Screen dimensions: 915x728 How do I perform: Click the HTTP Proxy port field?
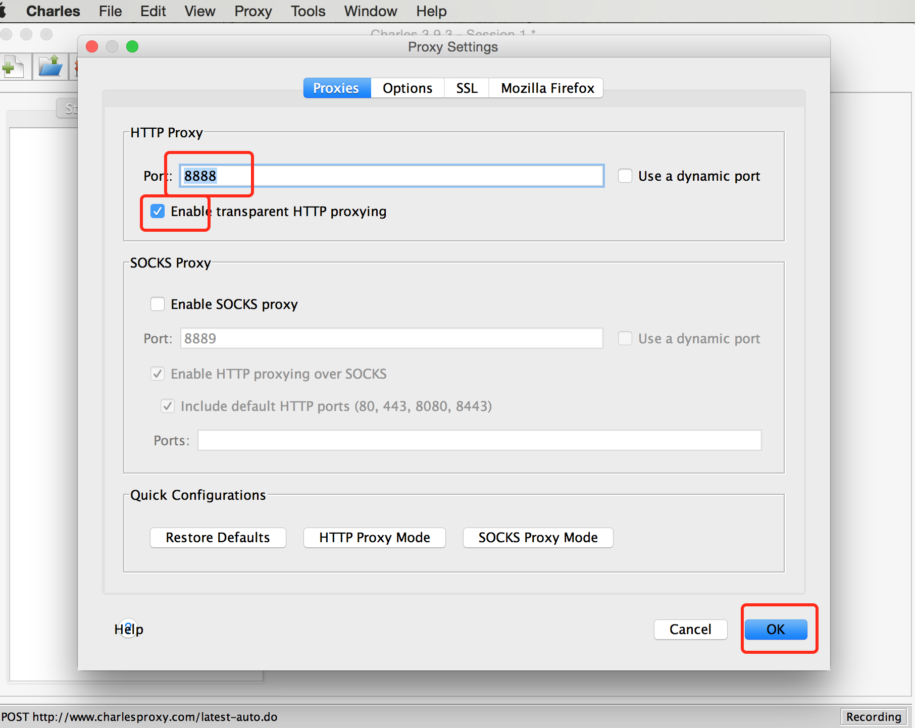click(x=392, y=176)
